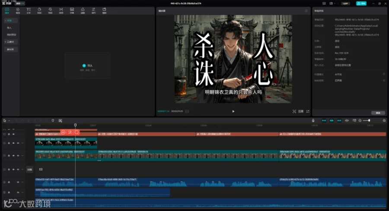Screen dimensions: 389x211
Task: Toggle lock on the top video track
Action: 9,143
